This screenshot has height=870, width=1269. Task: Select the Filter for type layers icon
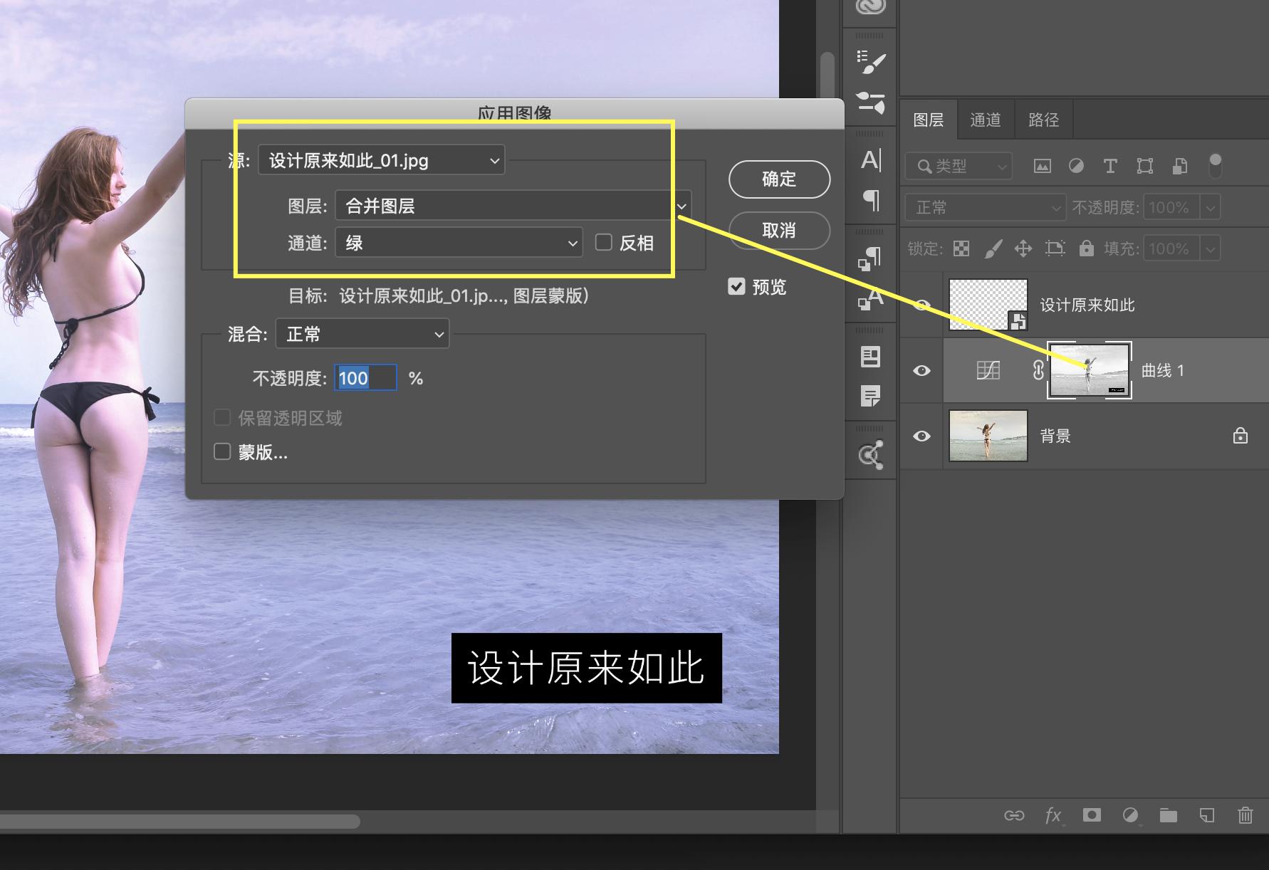[x=1110, y=166]
